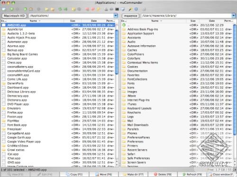The width and height of the screenshot is (237, 177).
Task: Click the Copy [F5] button
Action: click(x=74, y=174)
